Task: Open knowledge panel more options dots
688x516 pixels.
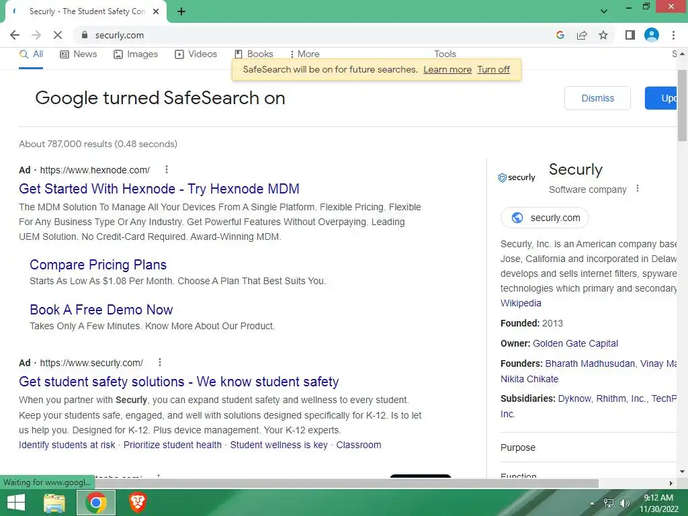Action: point(638,189)
